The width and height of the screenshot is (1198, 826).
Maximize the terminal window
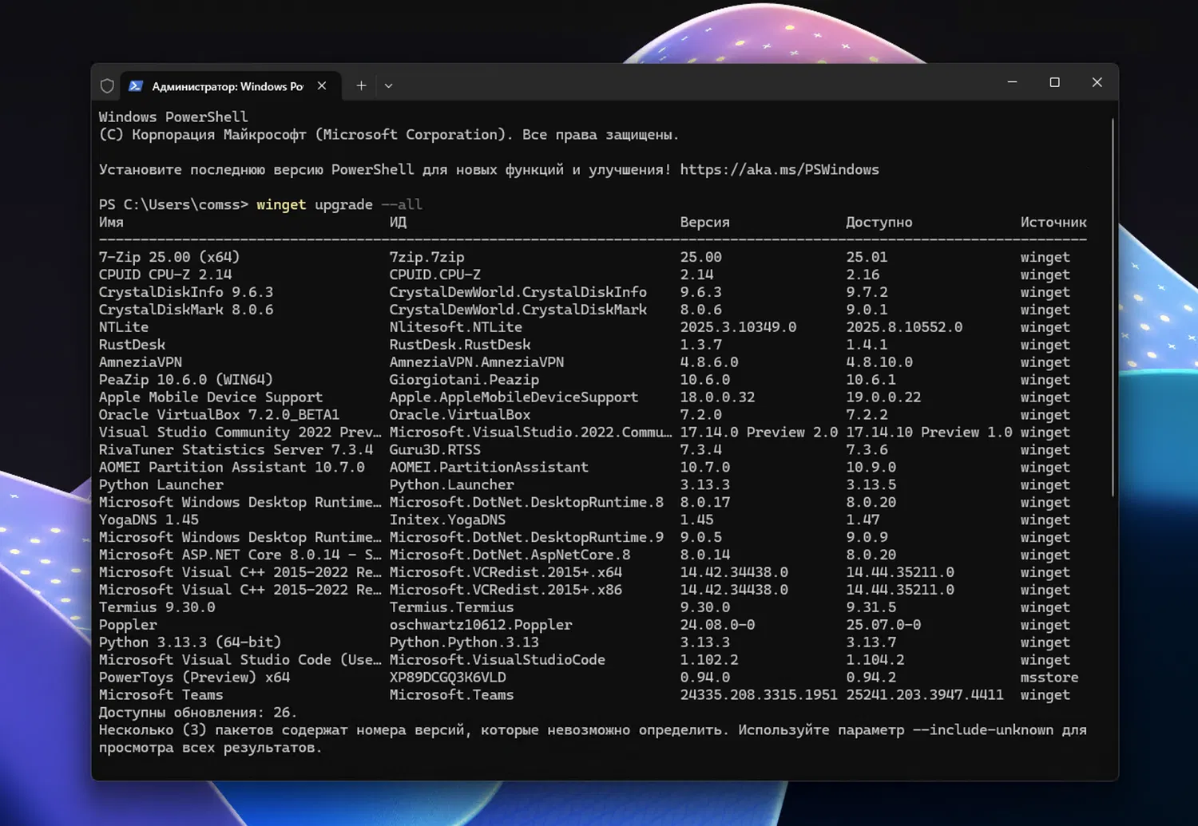(x=1054, y=82)
